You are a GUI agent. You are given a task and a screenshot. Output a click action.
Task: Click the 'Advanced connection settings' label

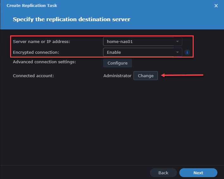[x=44, y=62]
